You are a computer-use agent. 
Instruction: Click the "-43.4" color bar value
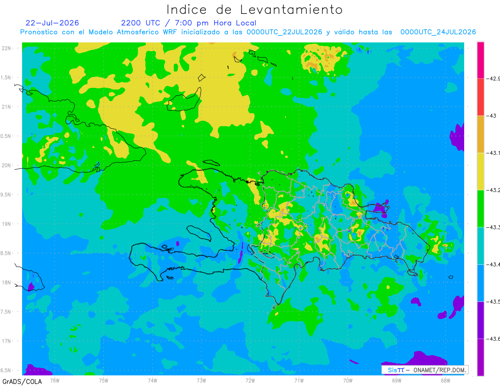493,264
